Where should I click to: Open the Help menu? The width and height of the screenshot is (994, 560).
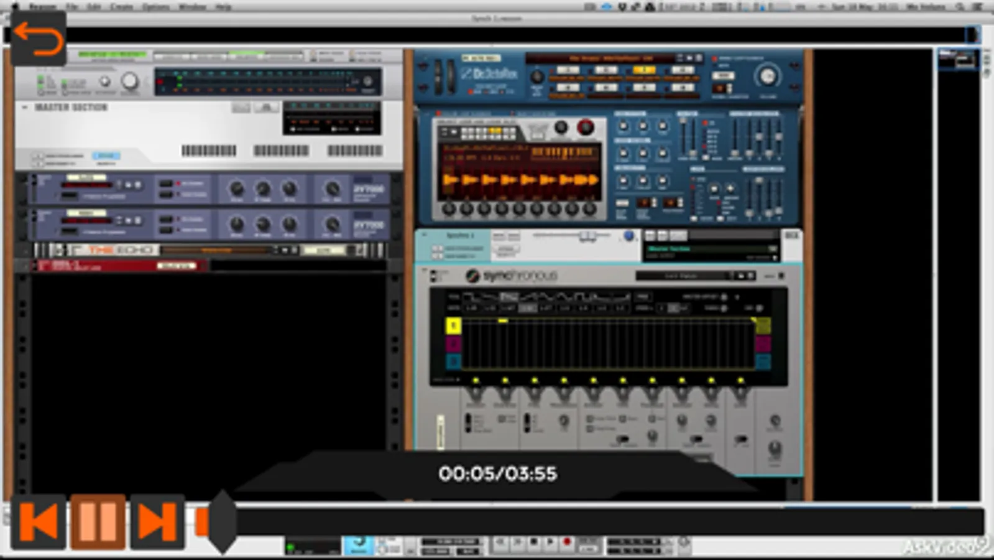[x=223, y=7]
